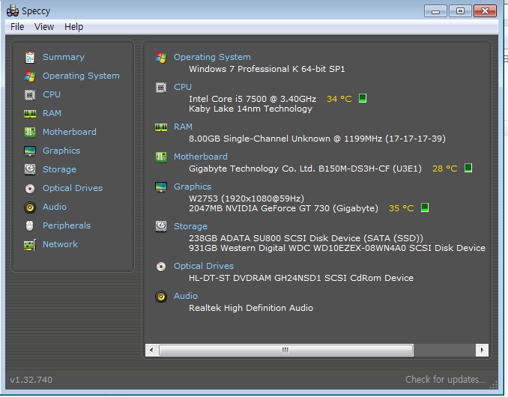Click the Optical Drives disc icon in sidebar
Image resolution: width=508 pixels, height=397 pixels.
point(30,188)
